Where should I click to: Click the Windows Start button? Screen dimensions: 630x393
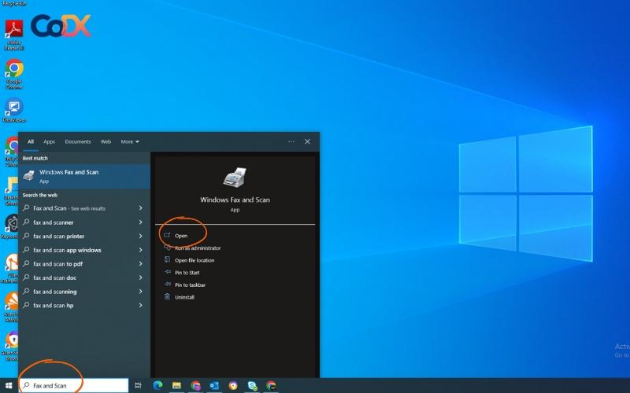[x=9, y=385]
